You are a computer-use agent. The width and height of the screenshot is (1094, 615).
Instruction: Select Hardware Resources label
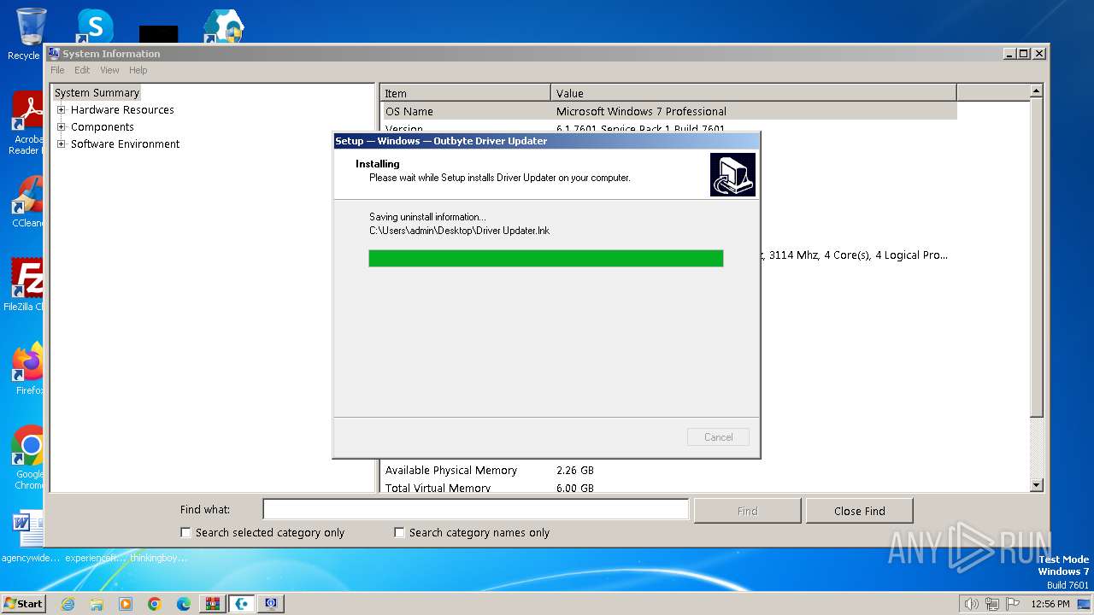pos(122,109)
